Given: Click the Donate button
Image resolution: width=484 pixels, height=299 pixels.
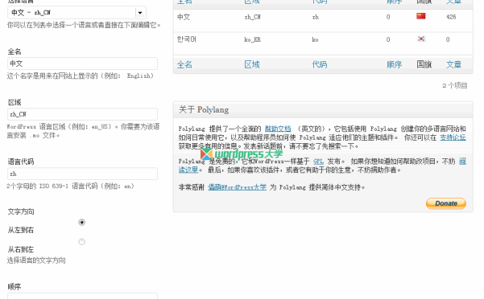Looking at the screenshot, I should 446,203.
